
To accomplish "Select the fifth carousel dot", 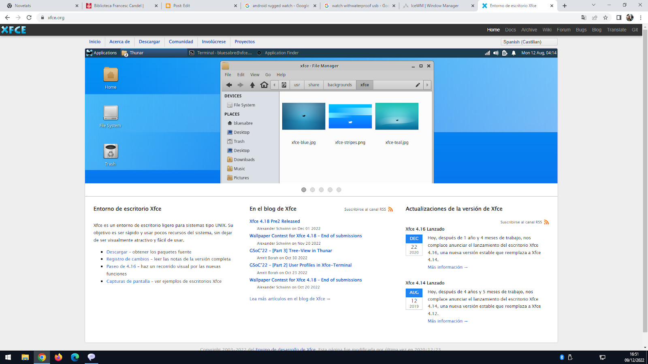I will pyautogui.click(x=339, y=190).
